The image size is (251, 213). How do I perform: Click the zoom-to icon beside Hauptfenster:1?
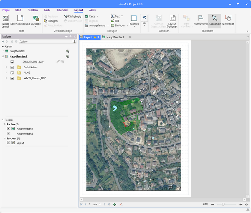[68, 51]
